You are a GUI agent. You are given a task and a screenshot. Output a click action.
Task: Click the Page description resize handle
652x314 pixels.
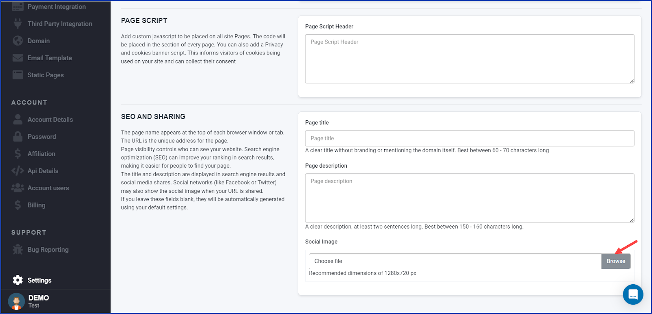click(x=632, y=220)
